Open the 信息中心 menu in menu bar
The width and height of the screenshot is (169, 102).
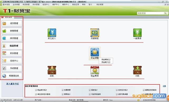pos(46,4)
